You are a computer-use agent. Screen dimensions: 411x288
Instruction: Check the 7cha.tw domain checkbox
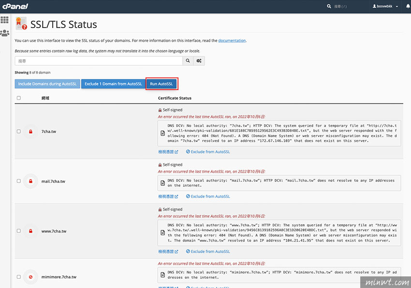pos(18,131)
